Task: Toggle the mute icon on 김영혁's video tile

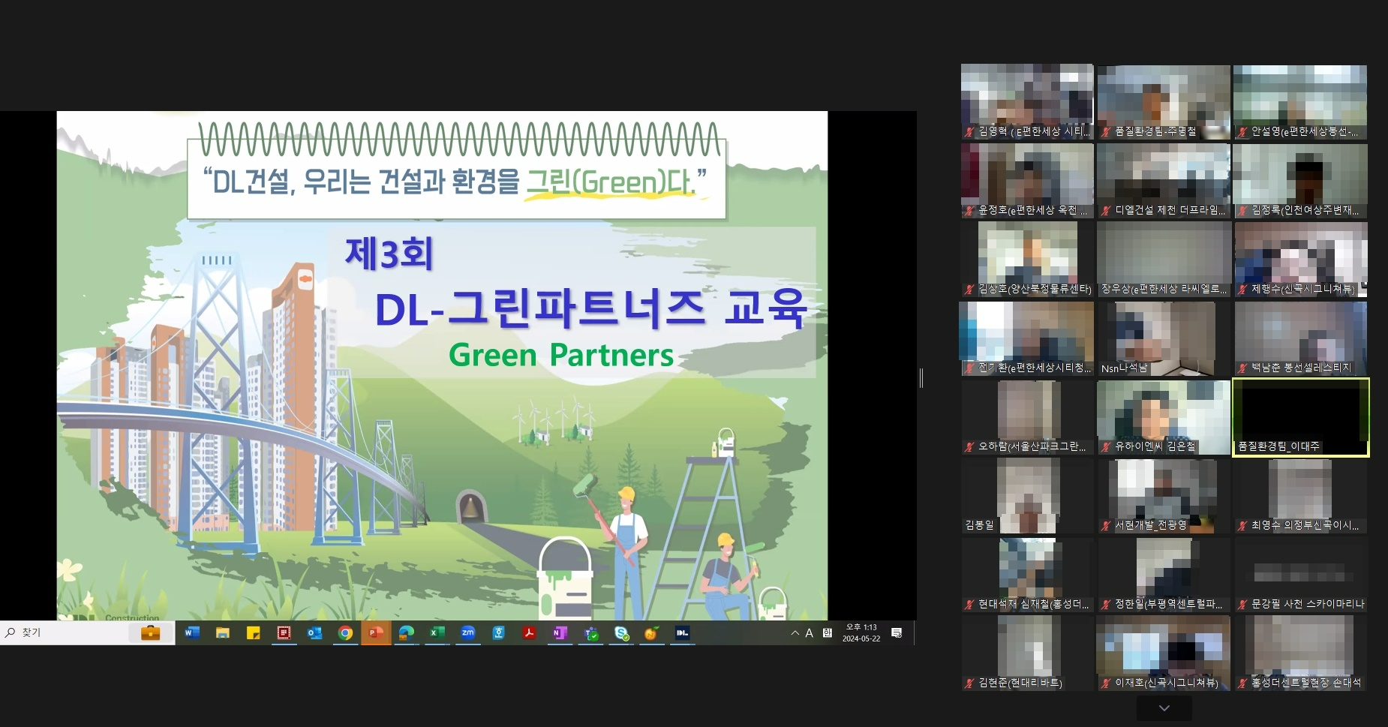Action: 968,132
